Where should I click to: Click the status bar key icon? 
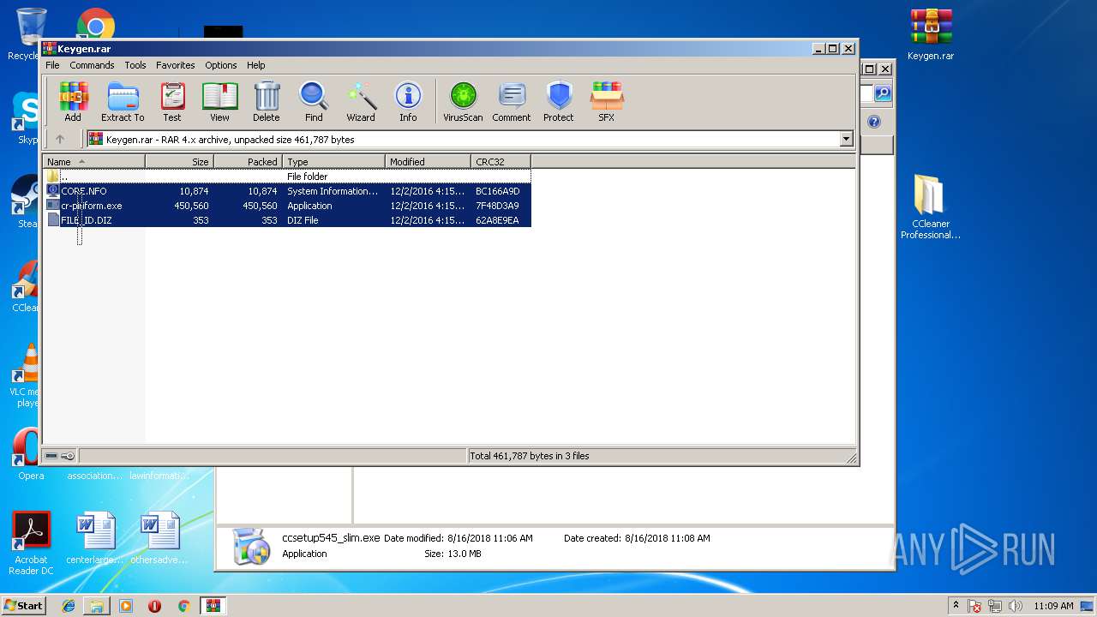(69, 456)
